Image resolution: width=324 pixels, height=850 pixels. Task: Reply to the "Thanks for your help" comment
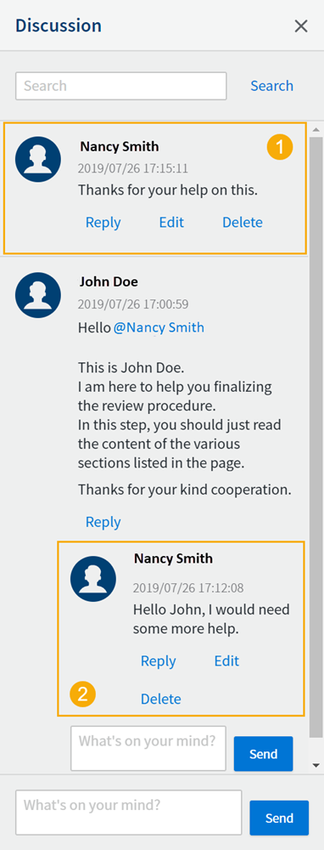(x=103, y=222)
